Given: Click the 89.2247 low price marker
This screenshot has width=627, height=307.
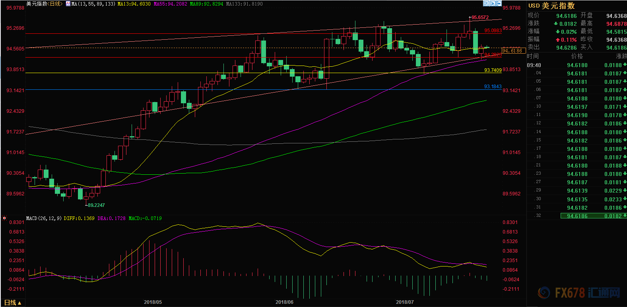Looking at the screenshot, I should point(96,205).
